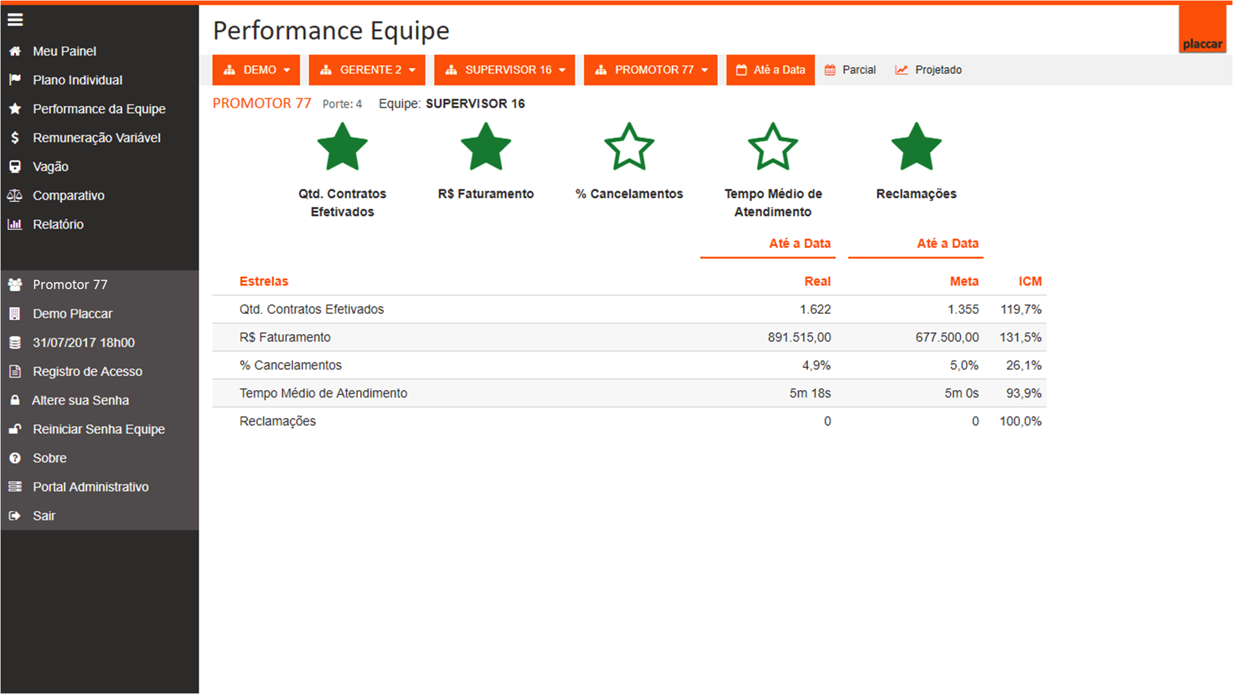Open the SUPERVISOR 16 dropdown
Viewport: 1233px width, 694px height.
(505, 70)
